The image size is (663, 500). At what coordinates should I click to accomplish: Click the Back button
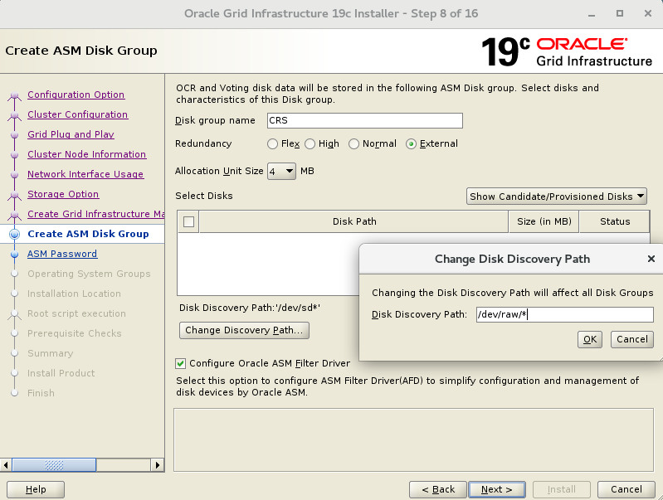point(437,489)
